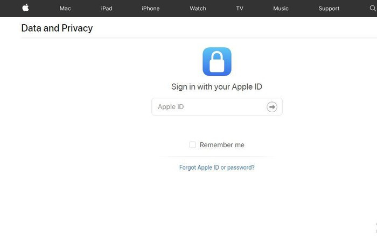
Task: Select iPhone in the top navigation
Action: coord(150,9)
